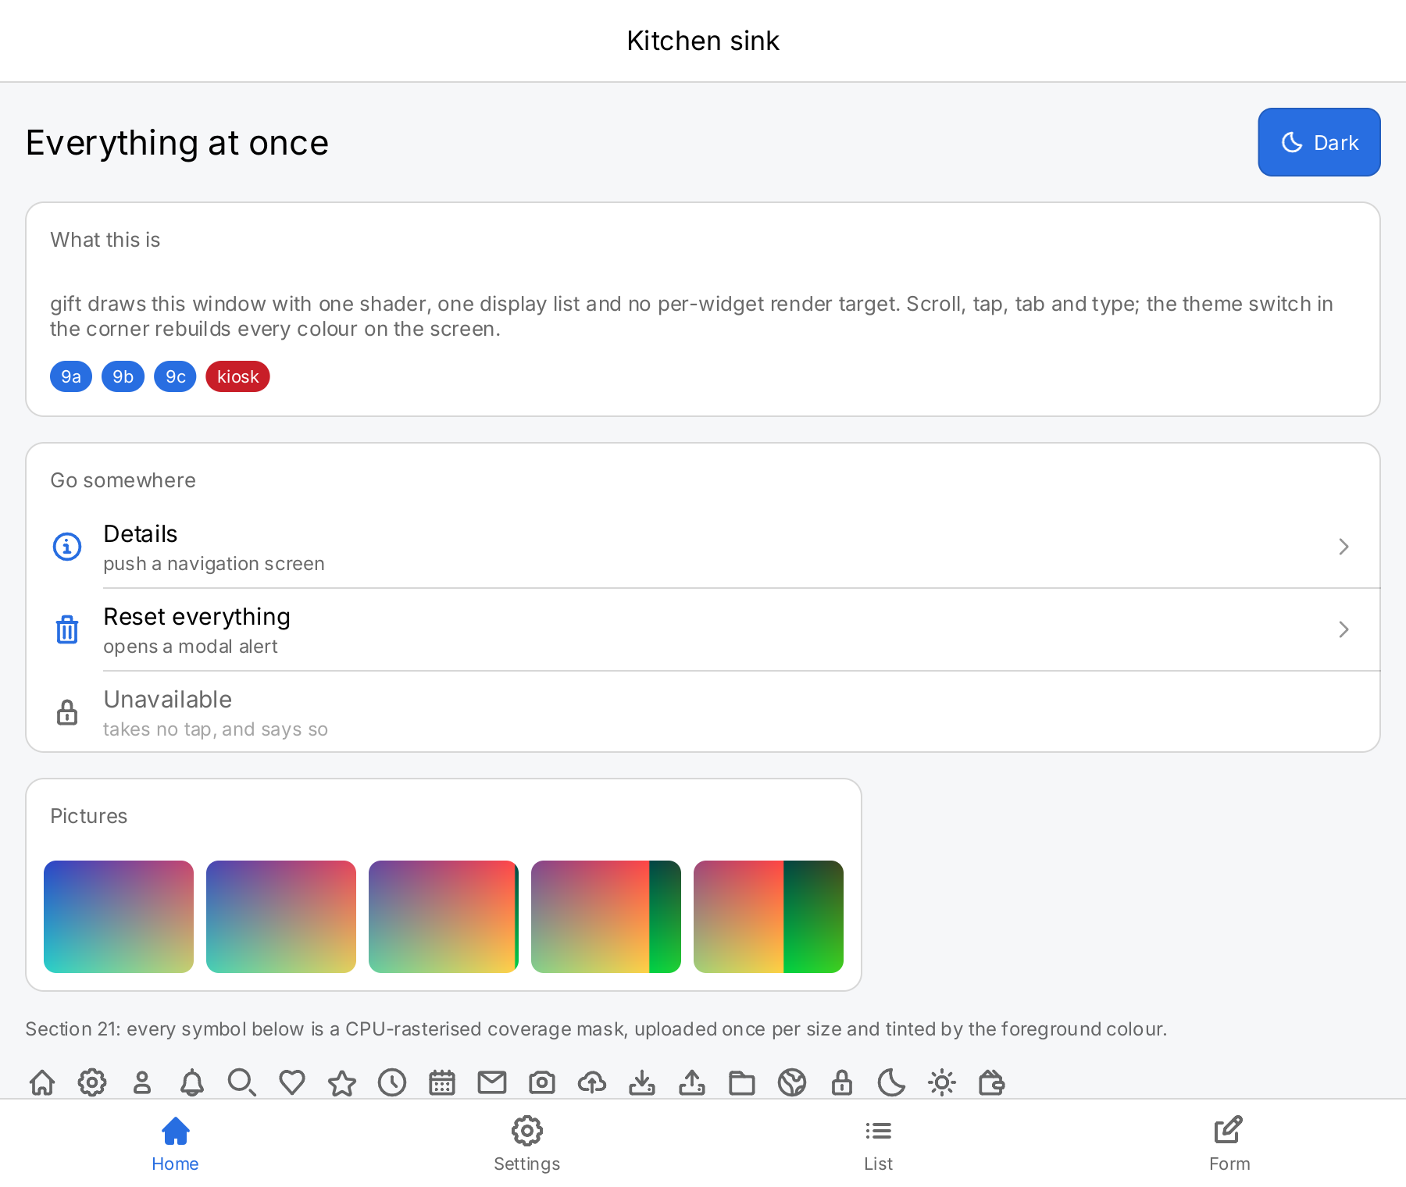Click the magnifying glass symbol
The height and width of the screenshot is (1187, 1406).
242,1082
